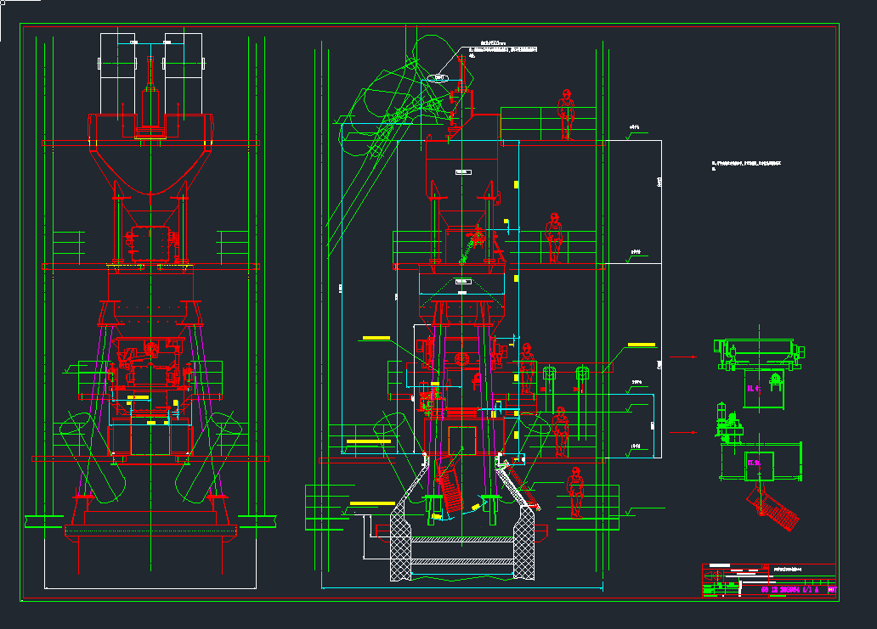The width and height of the screenshot is (877, 629).
Task: Click the left cross-hatched furnace wall section
Action: (400, 543)
